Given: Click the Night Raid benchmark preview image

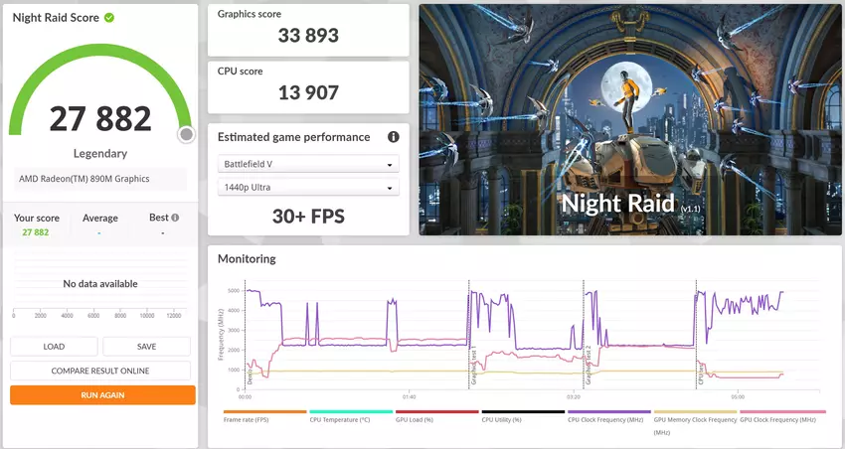Looking at the screenshot, I should pos(630,119).
